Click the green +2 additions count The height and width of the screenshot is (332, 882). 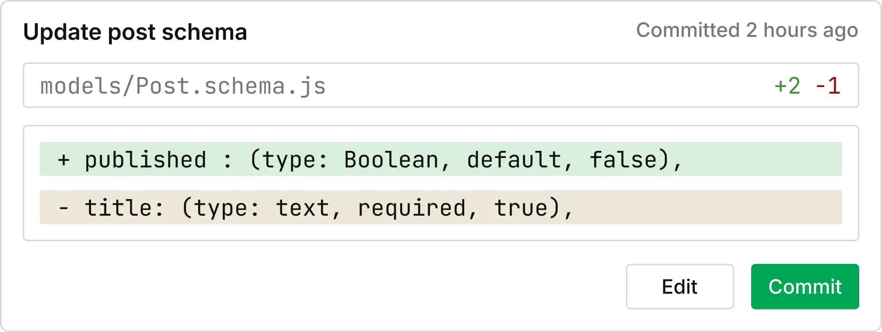click(787, 86)
